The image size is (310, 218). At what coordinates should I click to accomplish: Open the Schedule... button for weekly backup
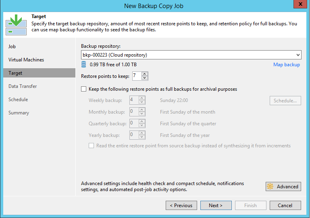(x=285, y=101)
